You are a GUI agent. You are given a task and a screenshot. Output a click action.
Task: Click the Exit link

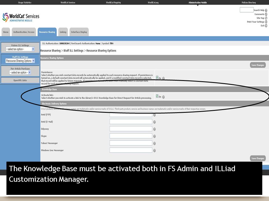coord(263,26)
